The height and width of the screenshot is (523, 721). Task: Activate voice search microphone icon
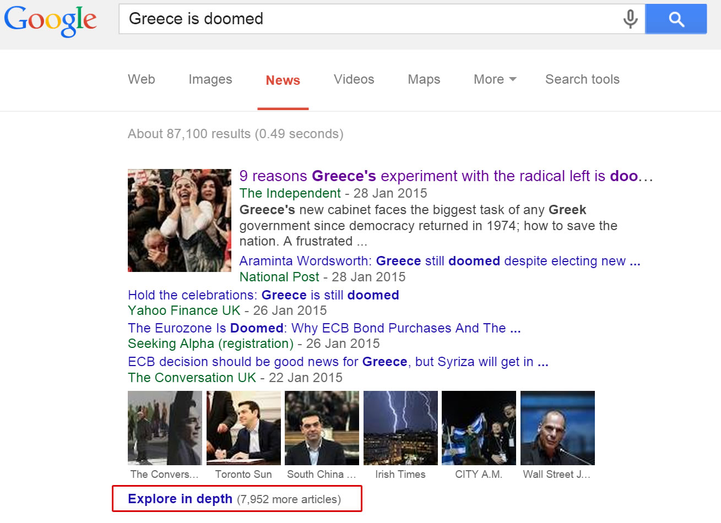[x=630, y=19]
